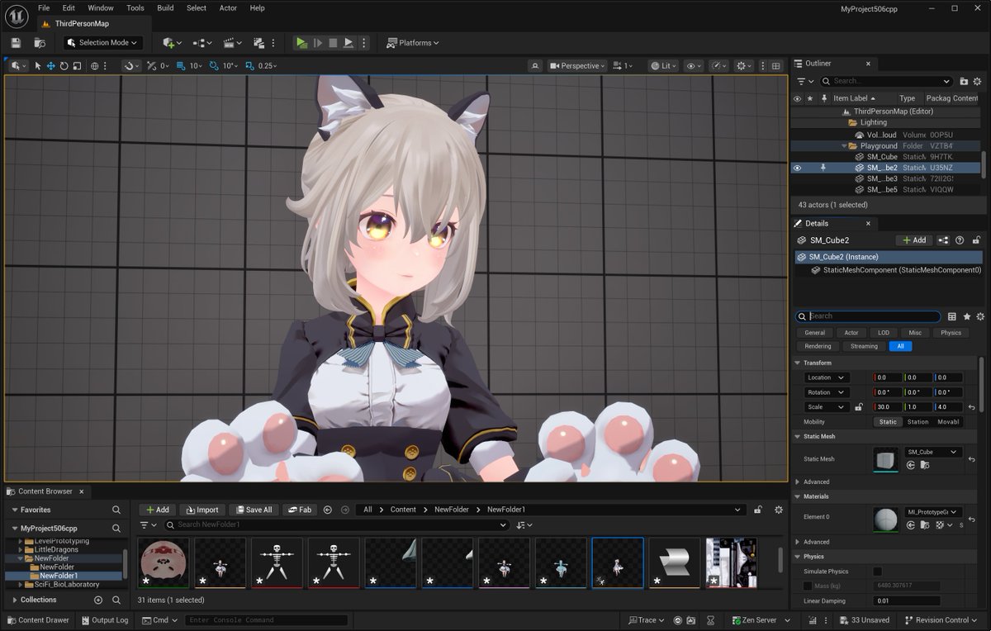Viewport: 991px width, 631px height.
Task: Open Outliner settings gear
Action: tap(978, 82)
